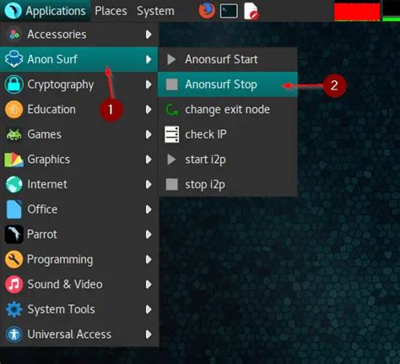400x364 pixels.
Task: Click the Cryptography padlock icon
Action: point(14,84)
